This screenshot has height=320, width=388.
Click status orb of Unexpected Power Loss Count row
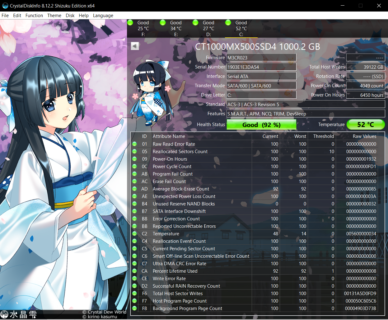pyautogui.click(x=134, y=196)
